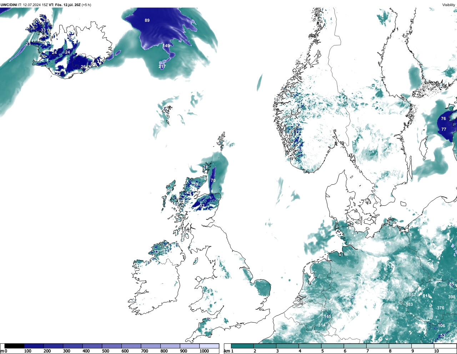The height and width of the screenshot is (354, 457).
Task: Click the value 815 on the map
Action: (426, 296)
